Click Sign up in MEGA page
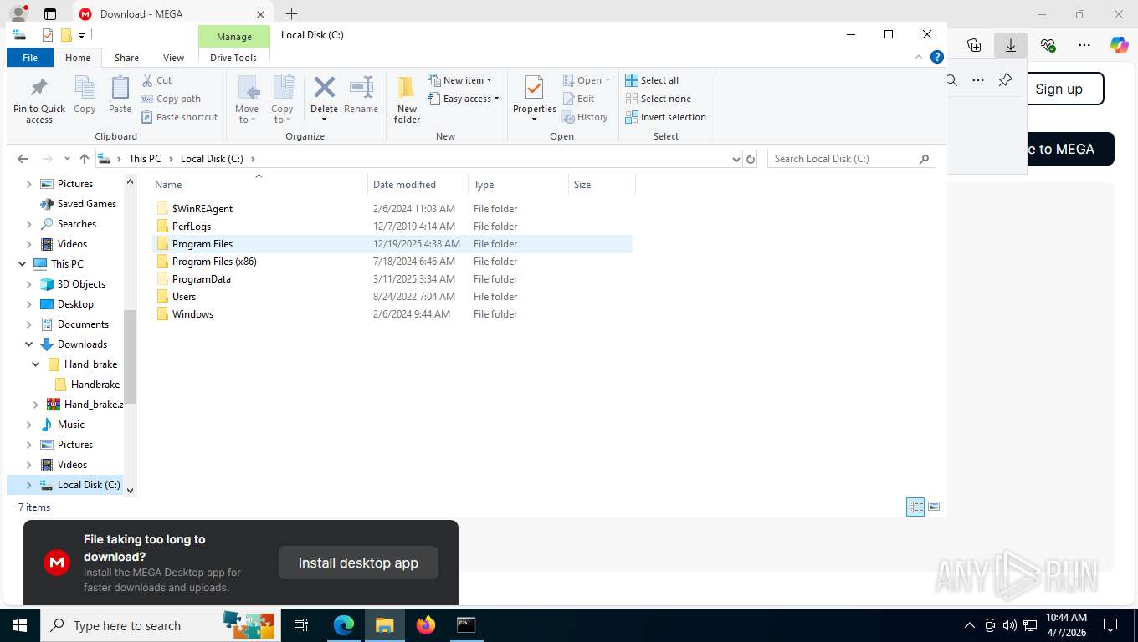The width and height of the screenshot is (1138, 642). click(1059, 89)
